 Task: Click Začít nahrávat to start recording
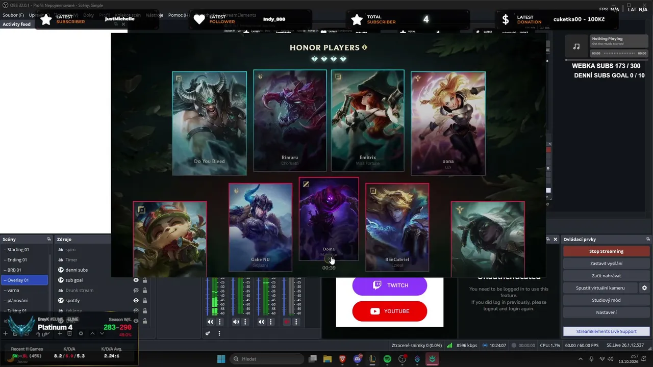point(606,276)
